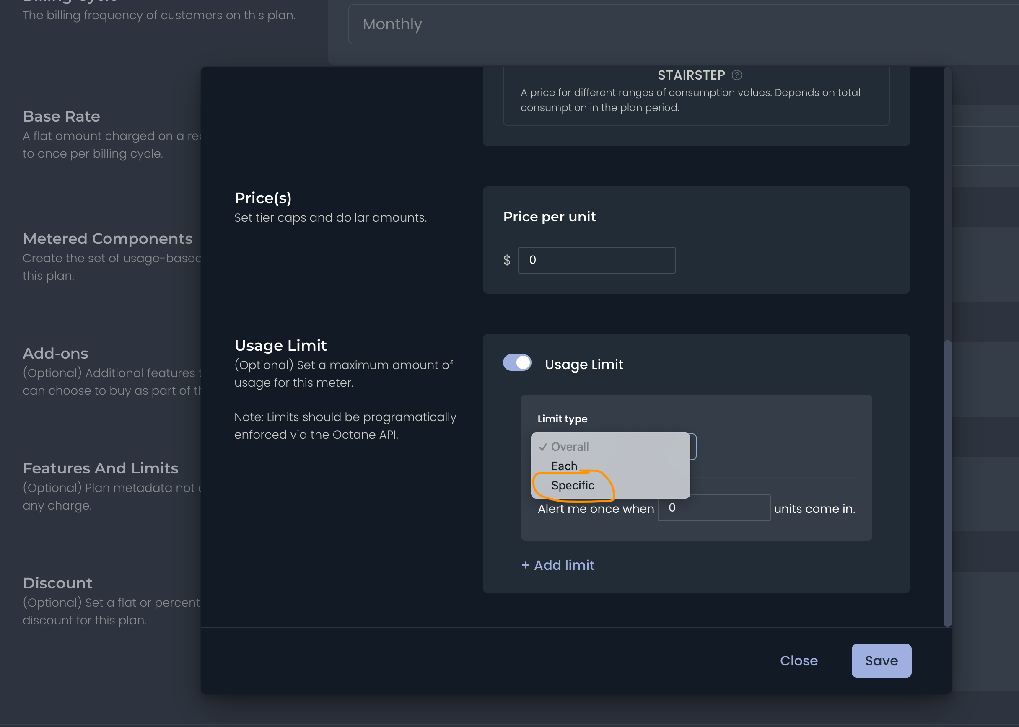Viewport: 1019px width, 727px height.
Task: Pick the checked Overall option
Action: point(570,447)
